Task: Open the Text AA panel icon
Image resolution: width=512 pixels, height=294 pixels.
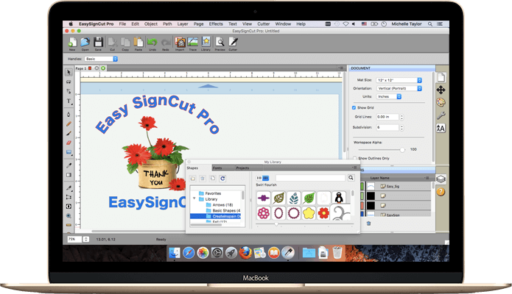Action: (441, 128)
